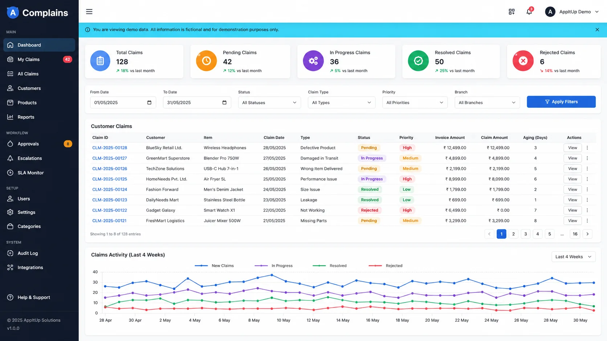Toggle the hamburger sidebar menu
This screenshot has width=607, height=341.
pos(89,12)
